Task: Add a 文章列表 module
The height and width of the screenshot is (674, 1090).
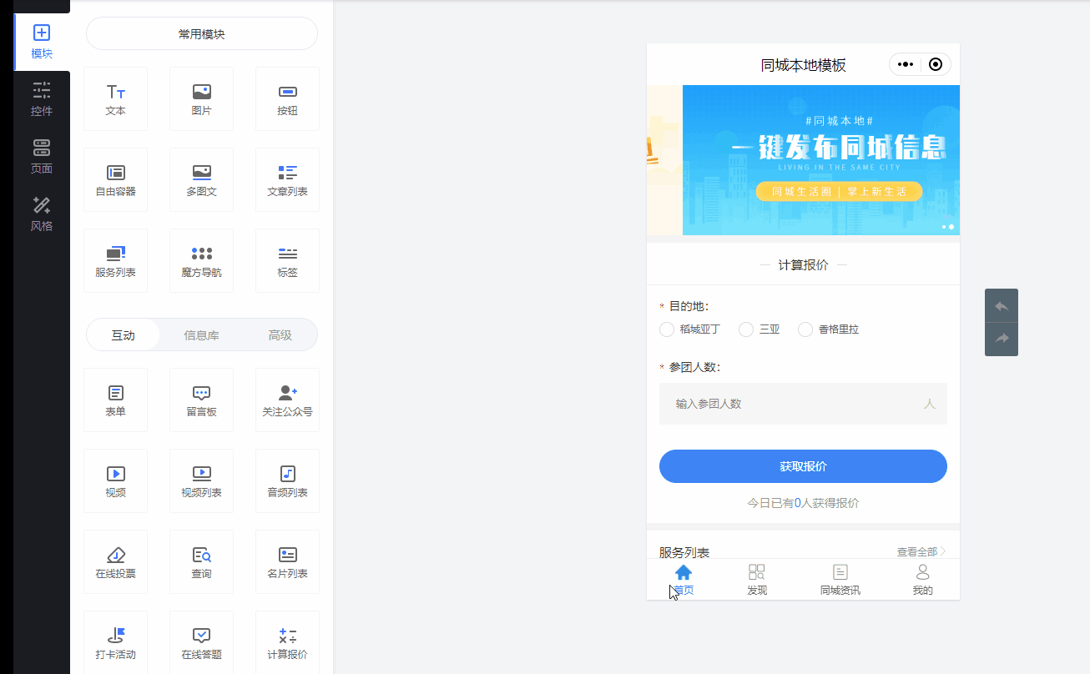Action: point(287,180)
